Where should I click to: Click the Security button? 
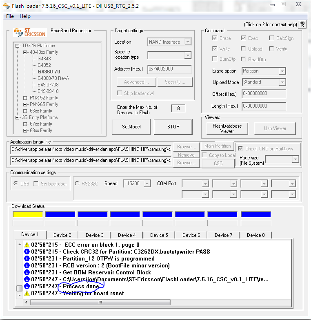pyautogui.click(x=175, y=82)
